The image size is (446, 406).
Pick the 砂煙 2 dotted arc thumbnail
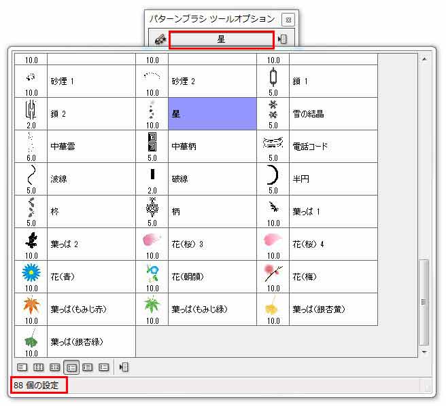pyautogui.click(x=152, y=75)
